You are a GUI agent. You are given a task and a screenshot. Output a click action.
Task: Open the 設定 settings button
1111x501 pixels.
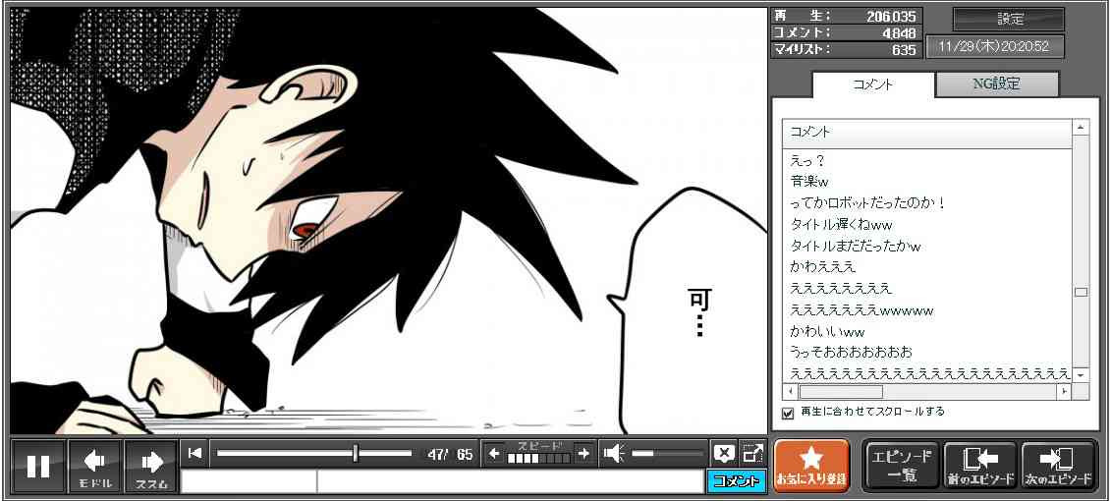point(1009,20)
